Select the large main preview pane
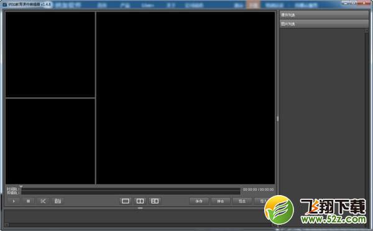The width and height of the screenshot is (373, 231). 185,98
